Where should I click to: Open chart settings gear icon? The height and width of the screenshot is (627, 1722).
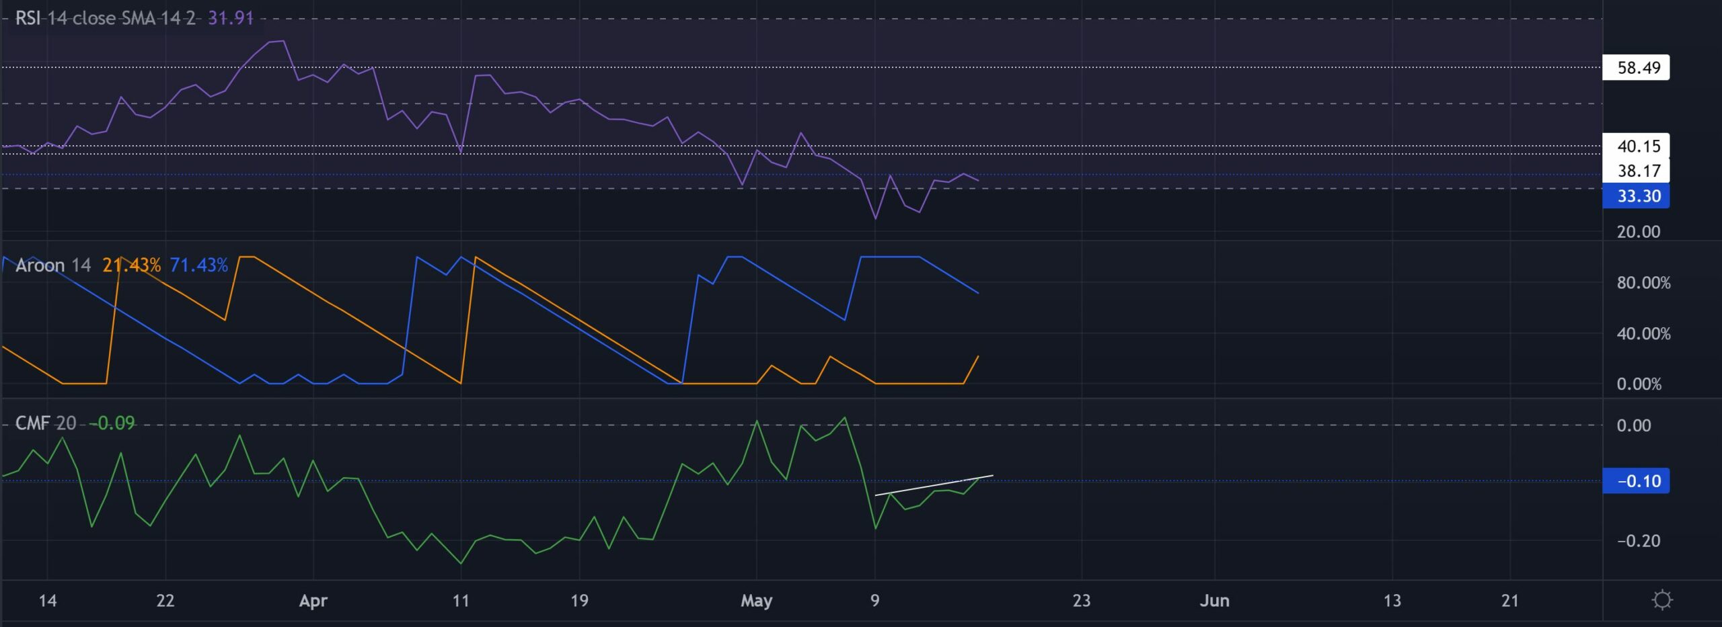1661,599
